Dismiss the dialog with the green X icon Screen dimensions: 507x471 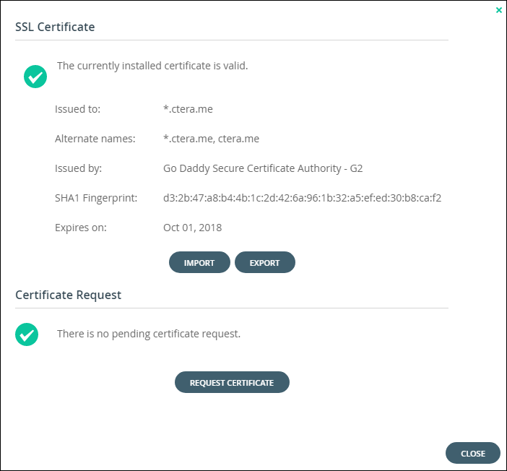(498, 10)
